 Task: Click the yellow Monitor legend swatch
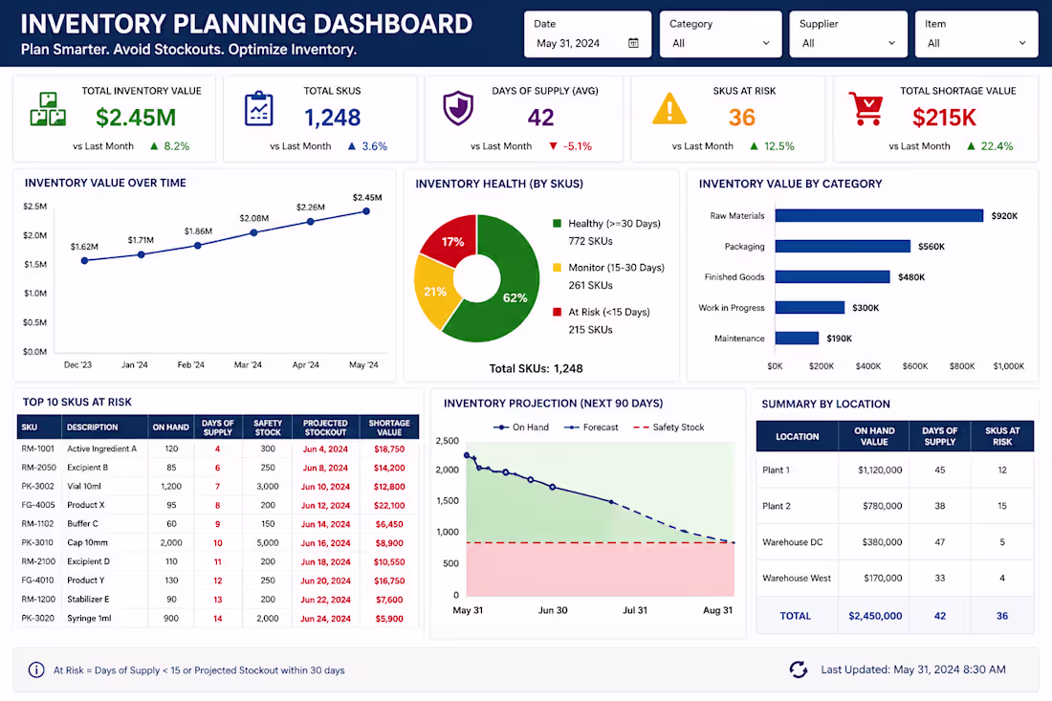point(557,267)
